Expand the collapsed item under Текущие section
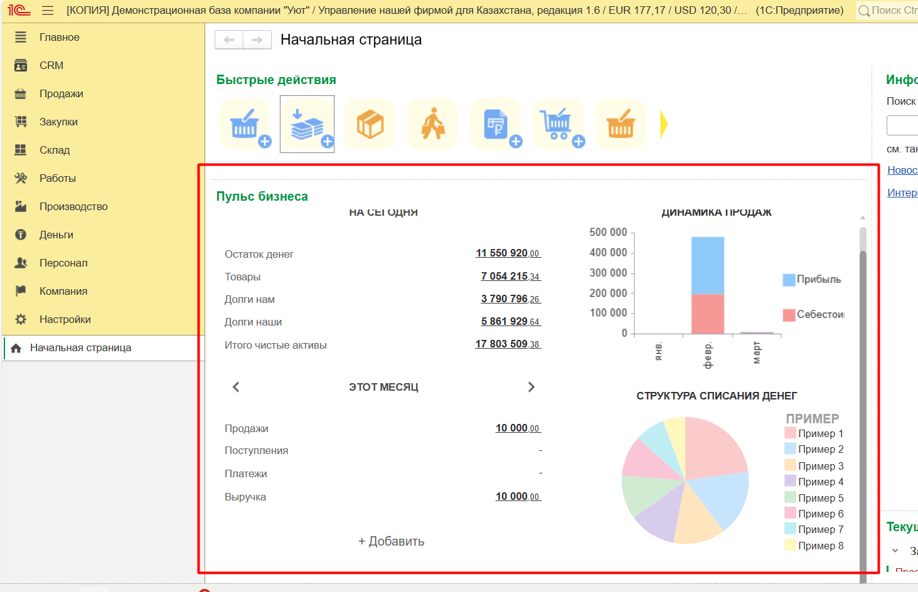This screenshot has width=918, height=592. point(895,551)
